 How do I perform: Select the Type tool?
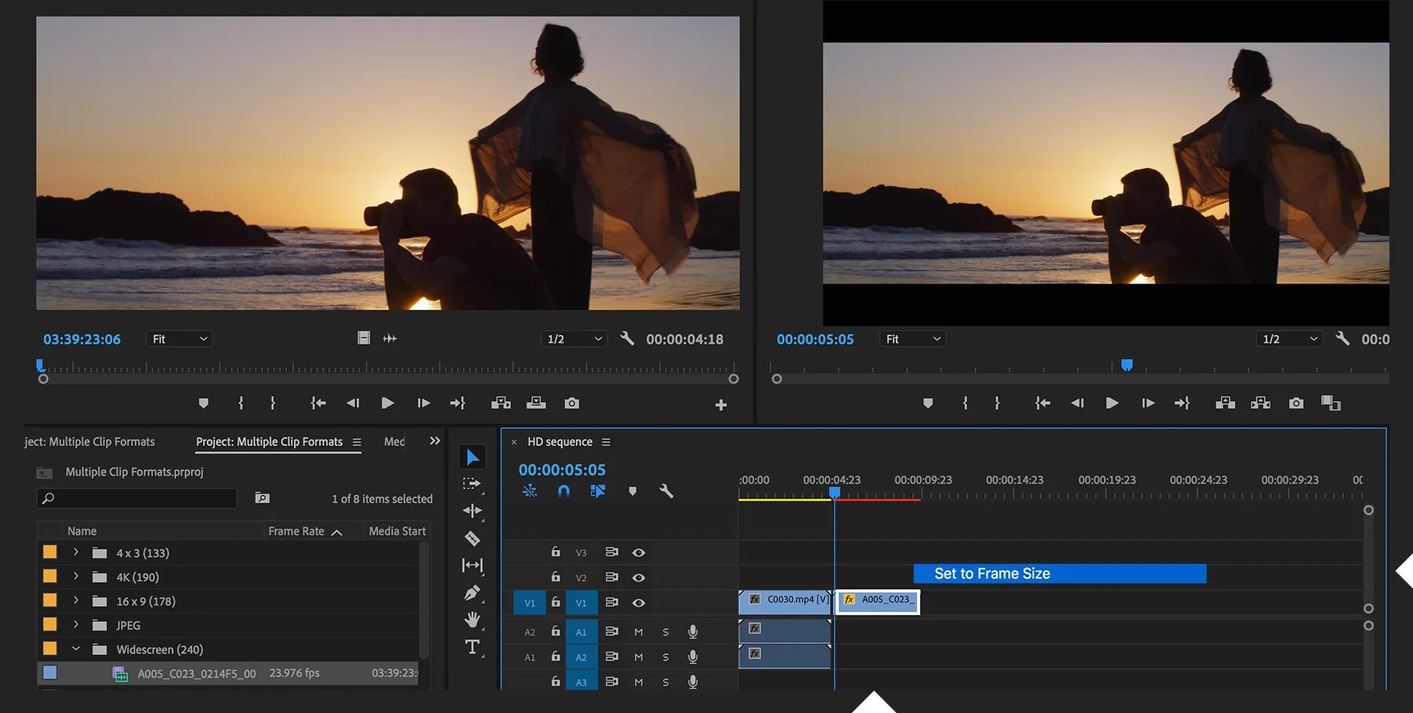(472, 647)
